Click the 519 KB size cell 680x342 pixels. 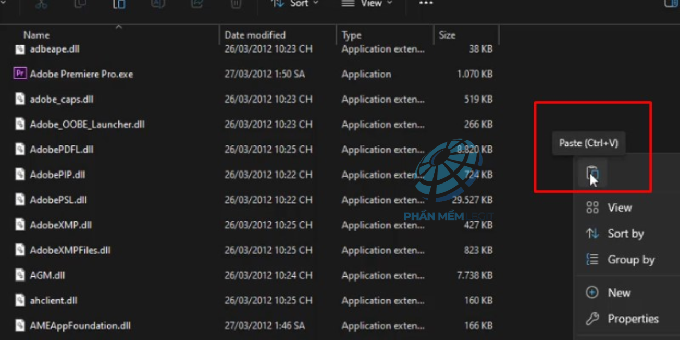click(478, 99)
